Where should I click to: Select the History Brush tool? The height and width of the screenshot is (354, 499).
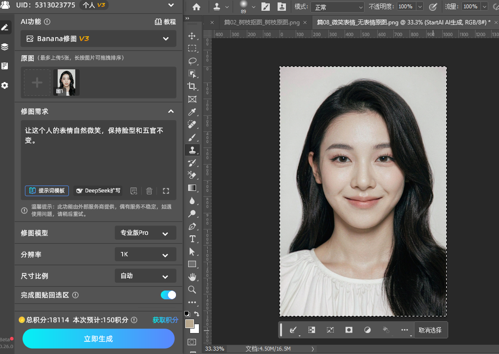(192, 163)
